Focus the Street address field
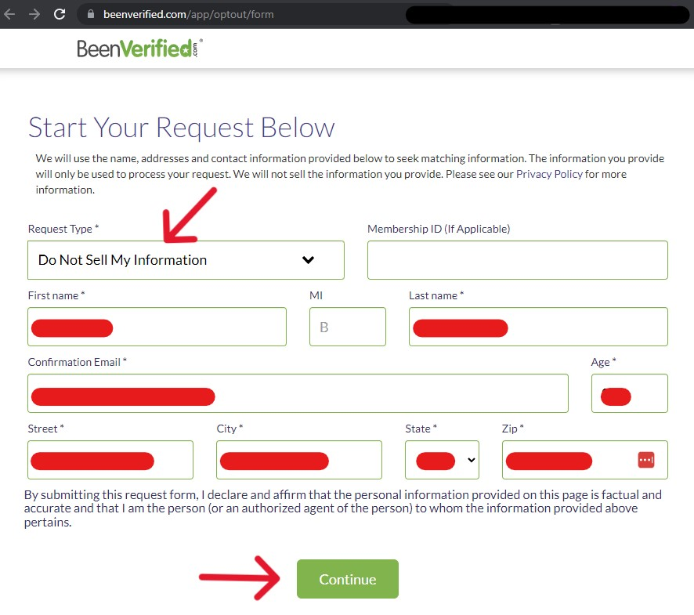The width and height of the screenshot is (694, 615). click(110, 460)
